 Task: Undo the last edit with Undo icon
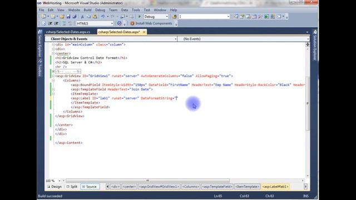pyautogui.click(x=103, y=17)
